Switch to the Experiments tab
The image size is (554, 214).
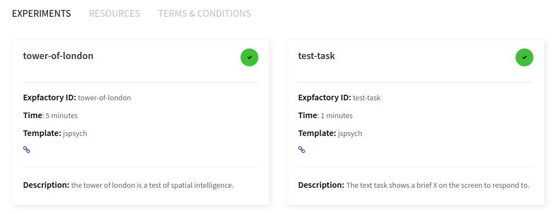pos(41,13)
